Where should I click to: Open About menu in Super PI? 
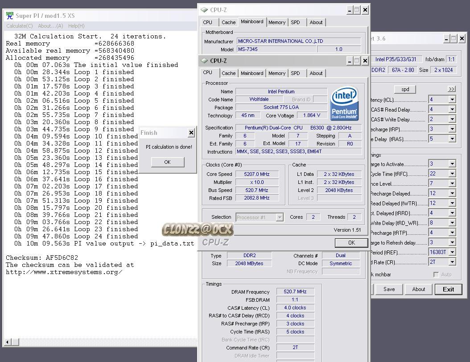50,26
